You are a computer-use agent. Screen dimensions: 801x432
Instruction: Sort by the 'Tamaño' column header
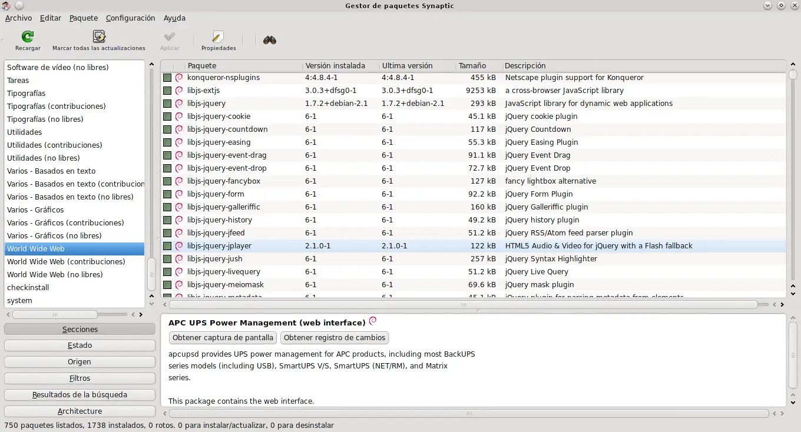click(479, 66)
